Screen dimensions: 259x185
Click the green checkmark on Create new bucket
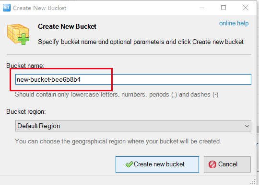(129, 164)
